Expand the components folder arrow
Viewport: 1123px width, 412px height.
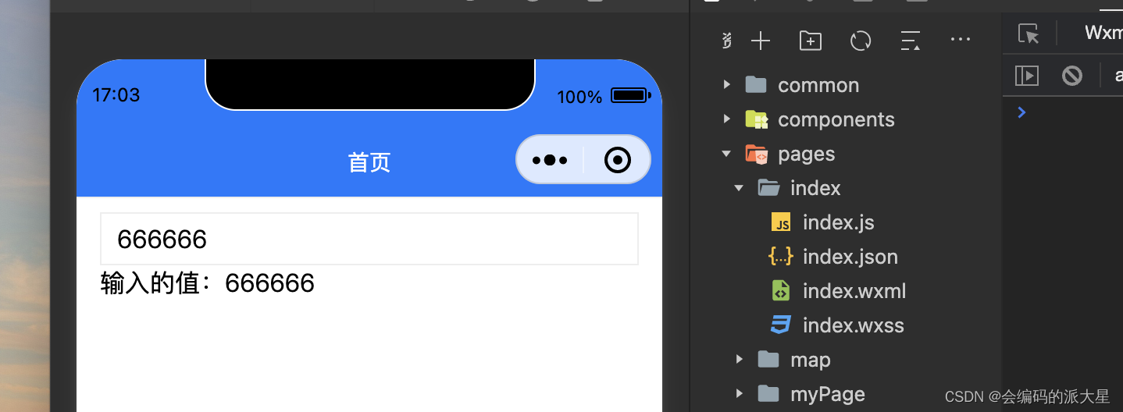pyautogui.click(x=727, y=119)
